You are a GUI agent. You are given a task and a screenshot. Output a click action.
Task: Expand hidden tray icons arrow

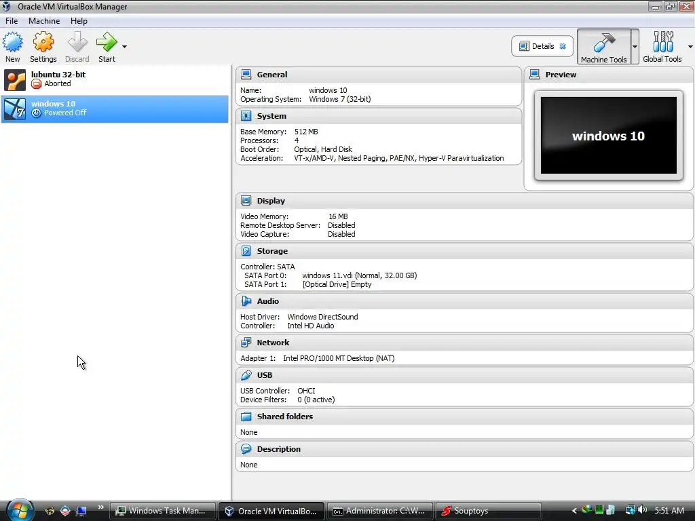pos(574,511)
